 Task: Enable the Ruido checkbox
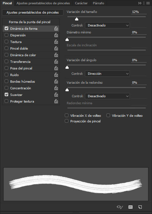pyautogui.click(x=6, y=75)
